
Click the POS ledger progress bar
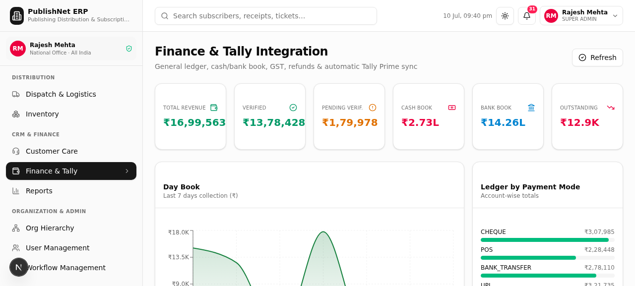pos(548,258)
